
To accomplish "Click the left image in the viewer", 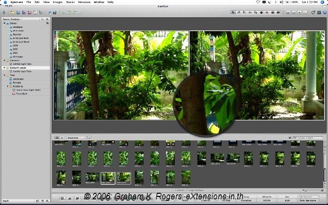I will (x=120, y=75).
